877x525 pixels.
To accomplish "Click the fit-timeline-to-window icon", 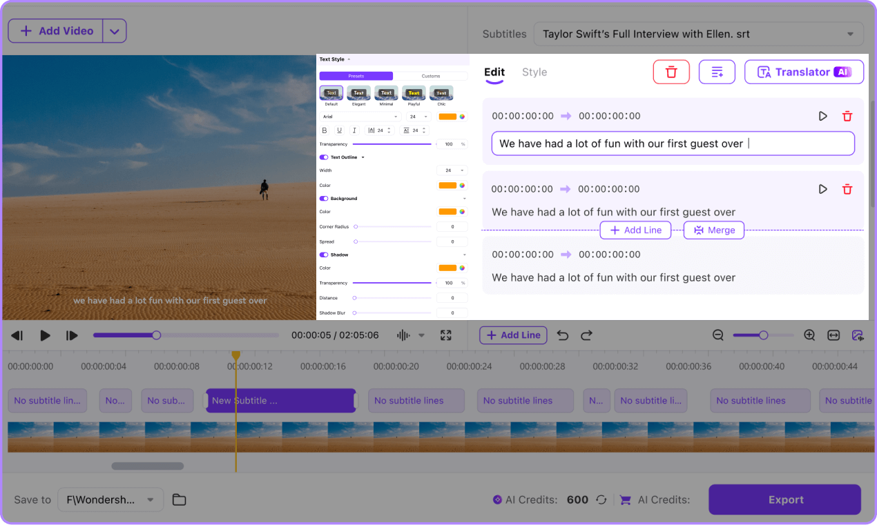I will pyautogui.click(x=833, y=335).
